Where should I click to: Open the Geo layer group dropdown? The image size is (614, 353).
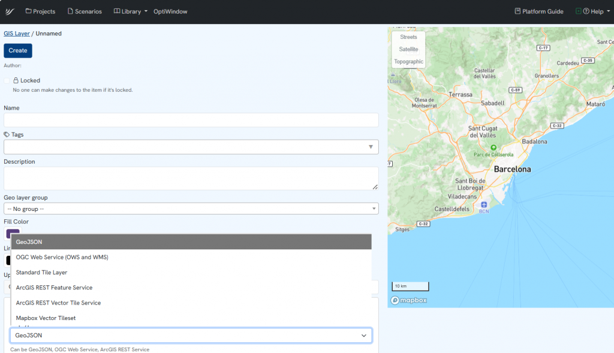tap(191, 209)
